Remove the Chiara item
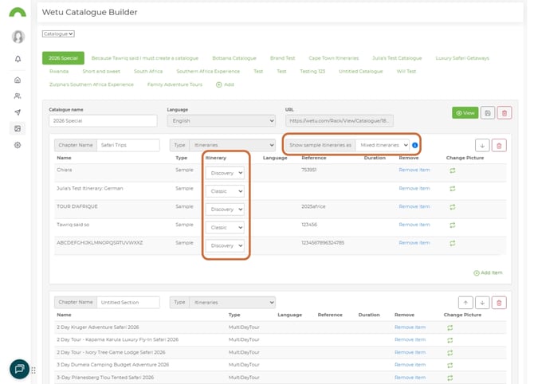The height and width of the screenshot is (384, 534). [x=414, y=170]
